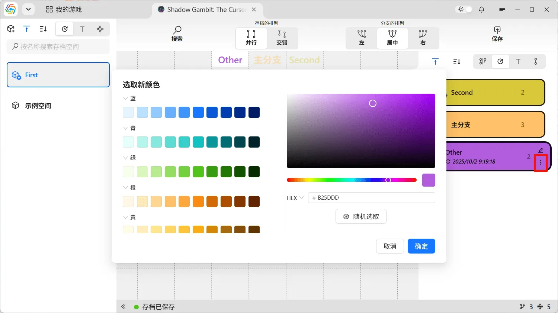Collapse the blue (蓝) color group
Image resolution: width=558 pixels, height=313 pixels.
(x=125, y=99)
